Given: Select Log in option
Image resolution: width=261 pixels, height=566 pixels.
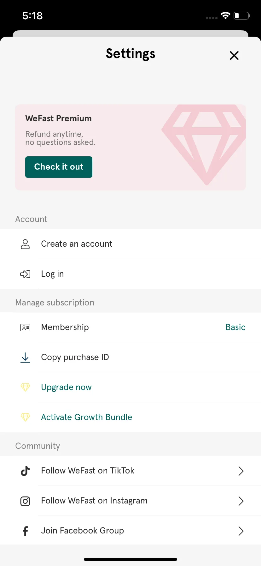Looking at the screenshot, I should point(130,274).
